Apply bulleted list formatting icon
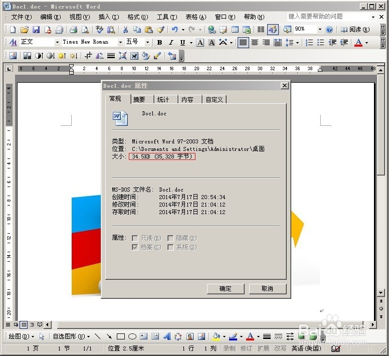 coord(320,43)
